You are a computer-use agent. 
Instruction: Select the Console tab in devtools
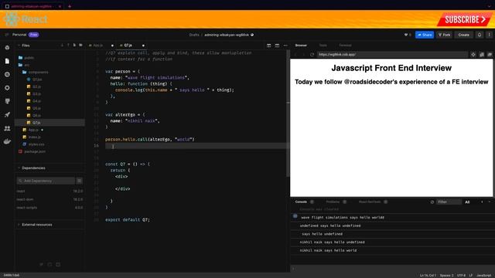click(x=301, y=202)
